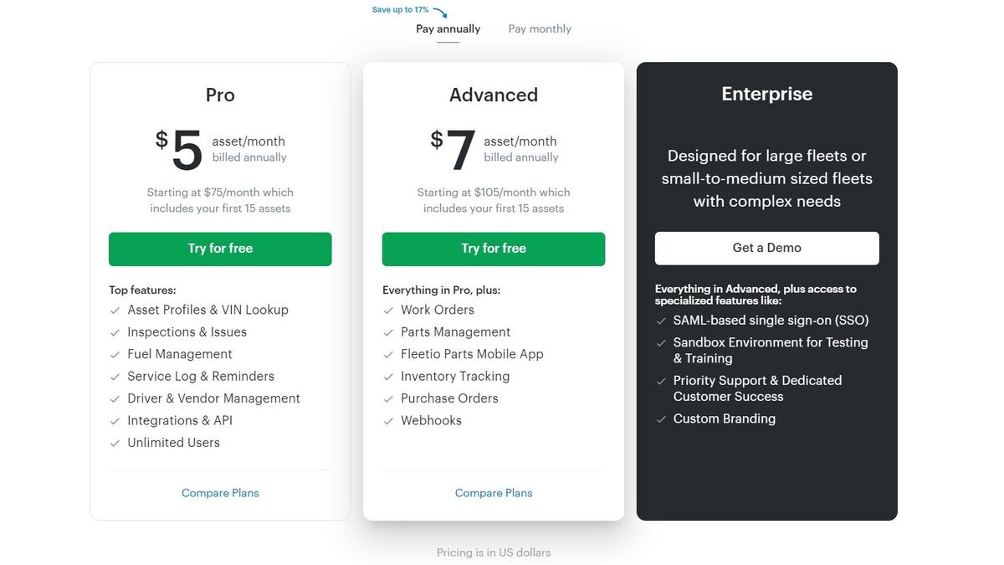Open Compare Plans under the Pro card
This screenshot has height=565, width=1004.
220,493
